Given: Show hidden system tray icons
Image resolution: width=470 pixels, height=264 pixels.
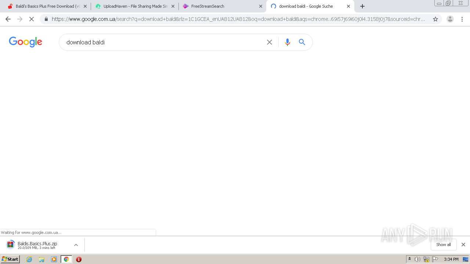Looking at the screenshot, I should [409, 259].
